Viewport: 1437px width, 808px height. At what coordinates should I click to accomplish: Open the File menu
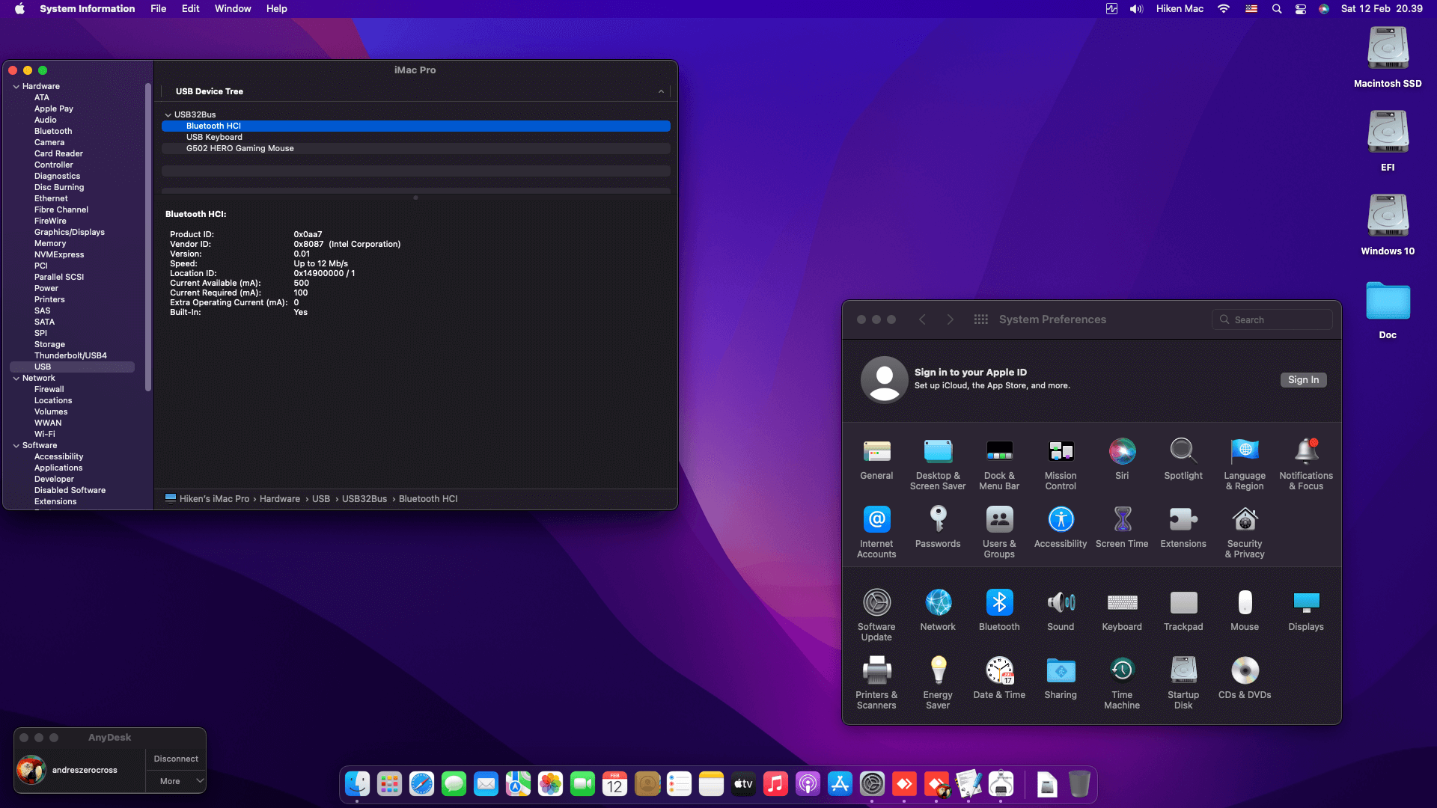point(158,9)
